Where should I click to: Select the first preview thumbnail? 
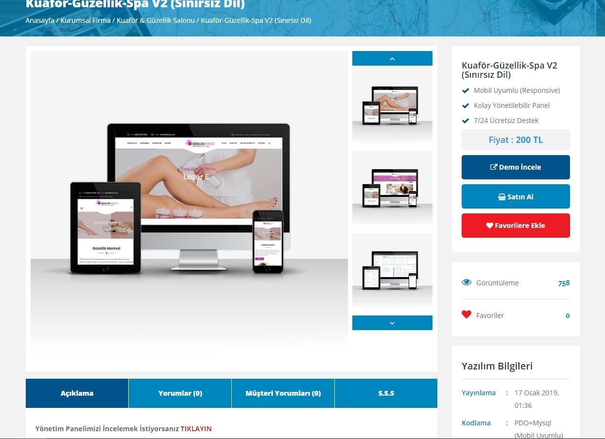pyautogui.click(x=392, y=106)
